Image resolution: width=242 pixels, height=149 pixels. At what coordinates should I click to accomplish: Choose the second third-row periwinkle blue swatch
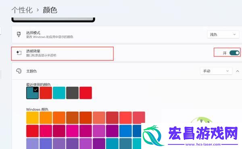point(46,144)
